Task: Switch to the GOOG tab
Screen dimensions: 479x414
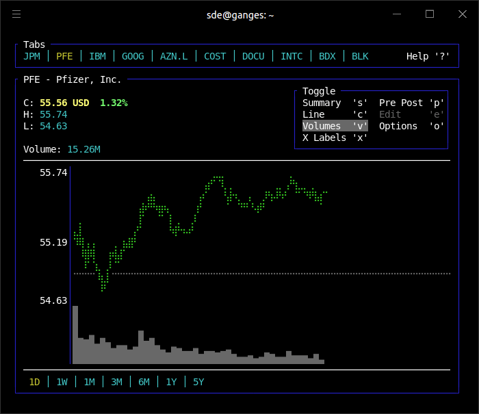Action: tap(133, 57)
